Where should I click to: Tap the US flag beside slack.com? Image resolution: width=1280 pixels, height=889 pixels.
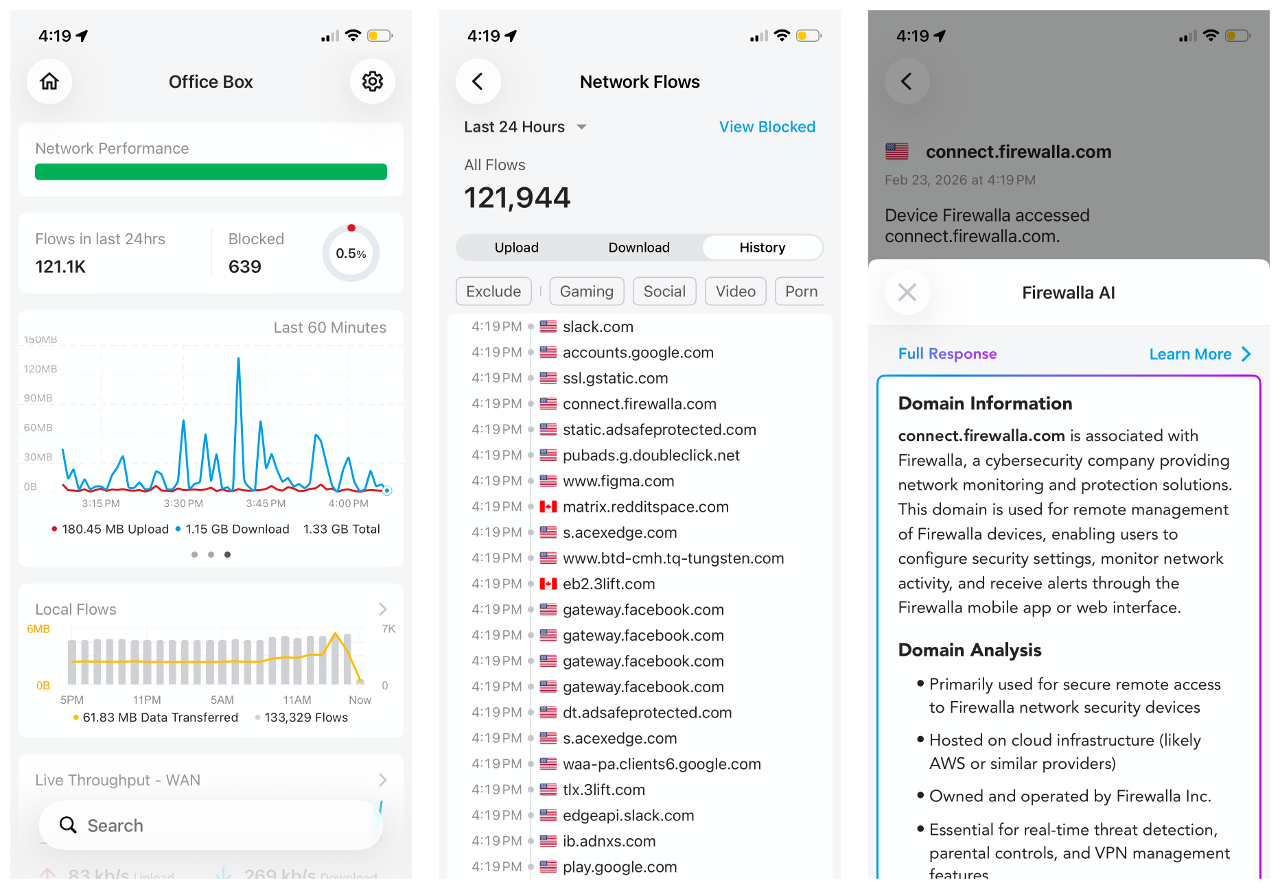tap(548, 327)
